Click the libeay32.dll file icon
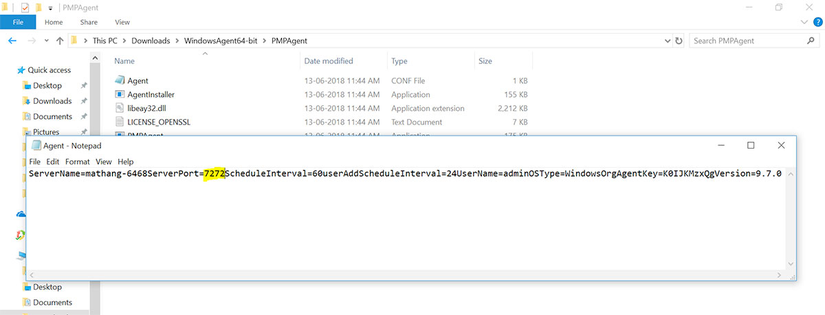 120,108
